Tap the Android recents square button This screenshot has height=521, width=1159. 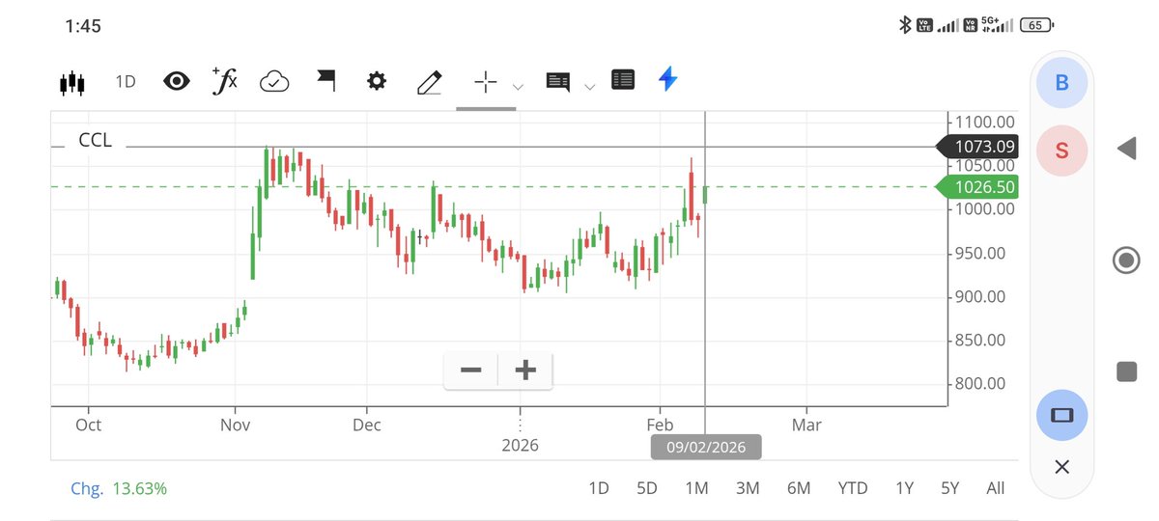pyautogui.click(x=1126, y=371)
